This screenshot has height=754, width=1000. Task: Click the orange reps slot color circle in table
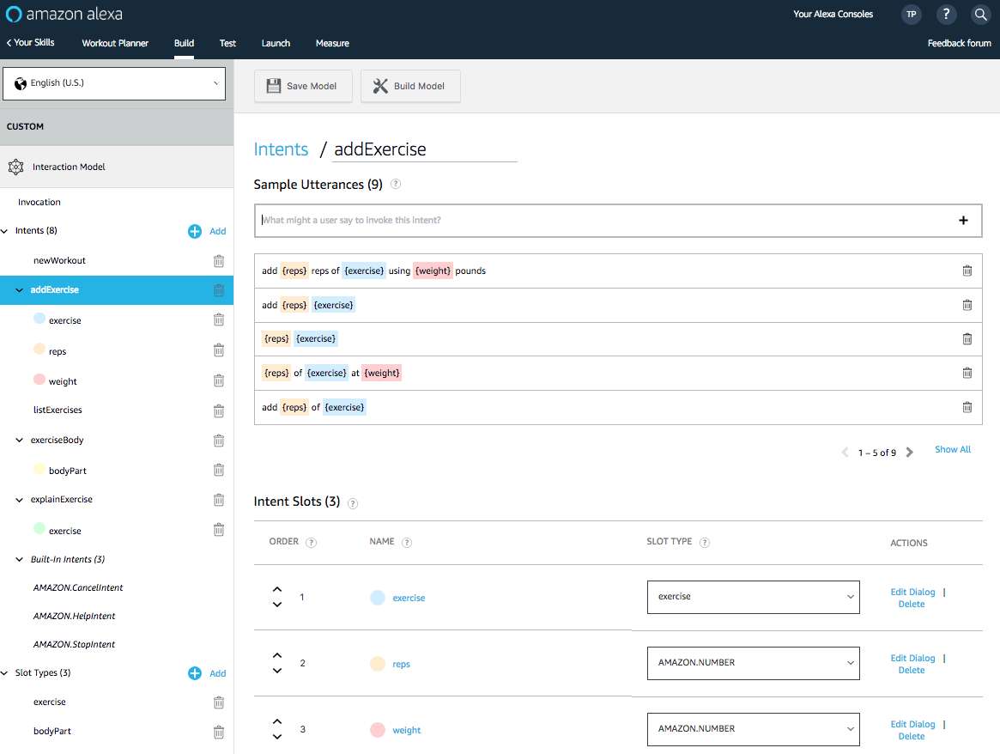coord(378,664)
